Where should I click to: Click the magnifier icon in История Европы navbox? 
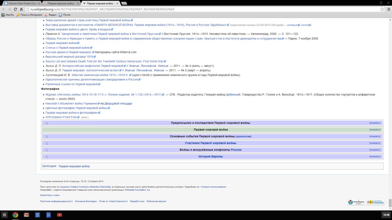tap(47, 157)
